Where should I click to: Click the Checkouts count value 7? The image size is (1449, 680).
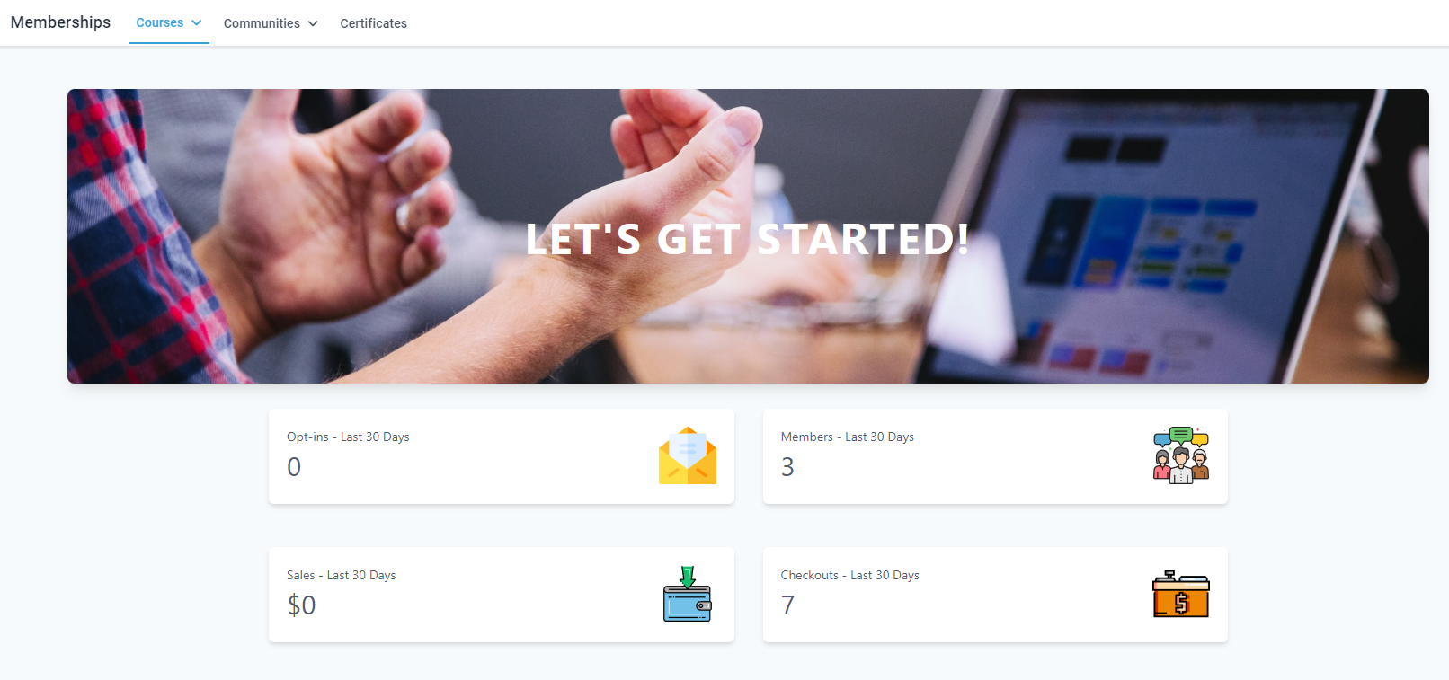coord(787,605)
